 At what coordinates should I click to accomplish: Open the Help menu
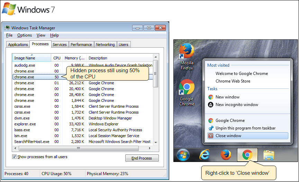[54, 35]
